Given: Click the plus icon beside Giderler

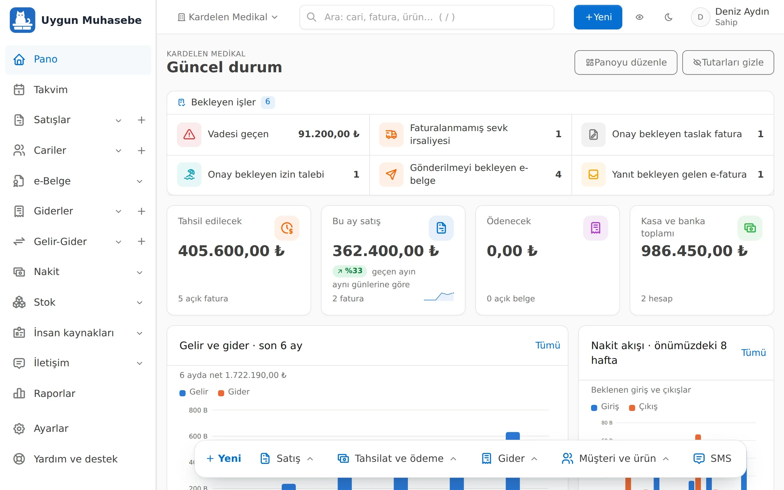Looking at the screenshot, I should (141, 211).
